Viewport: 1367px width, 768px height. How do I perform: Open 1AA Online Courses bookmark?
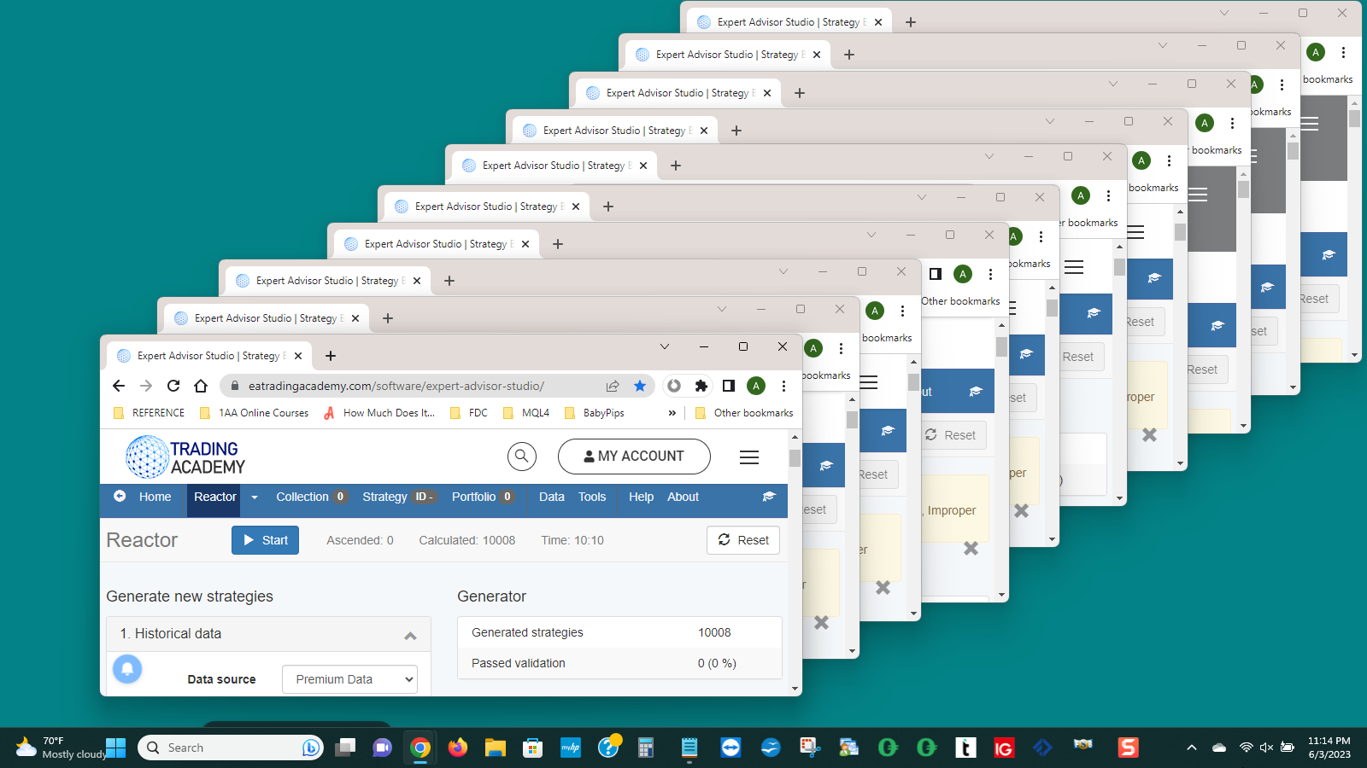254,413
